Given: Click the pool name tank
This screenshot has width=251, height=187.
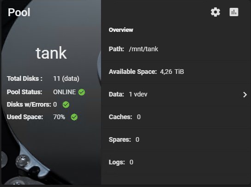Looking at the screenshot, I should (x=51, y=53).
